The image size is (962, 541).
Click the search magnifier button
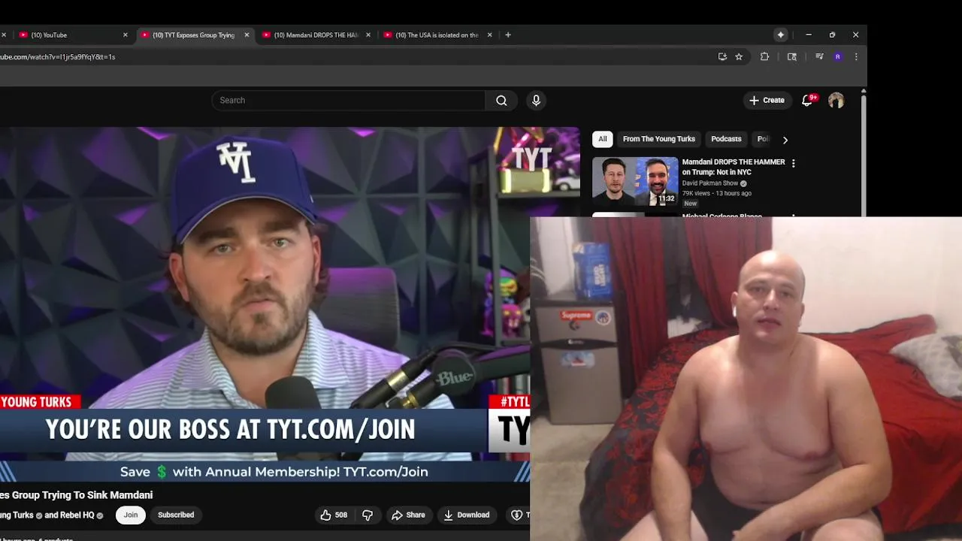coord(501,101)
